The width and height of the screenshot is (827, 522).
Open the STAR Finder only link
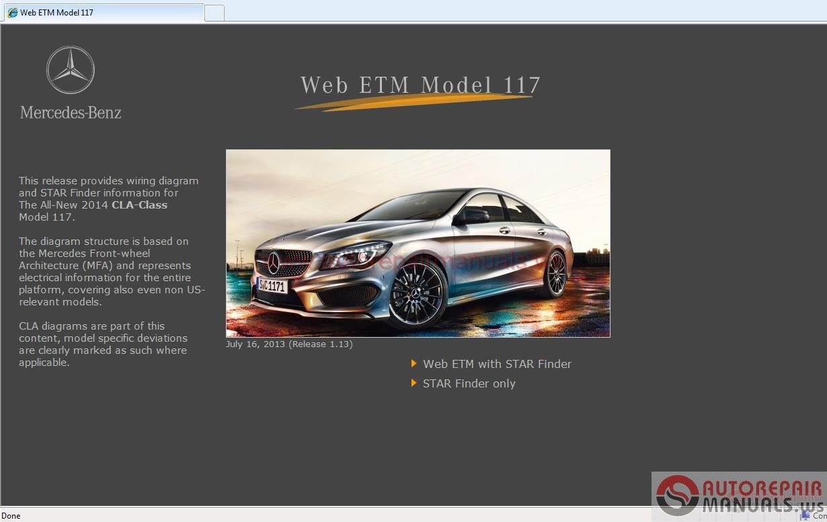tap(469, 383)
